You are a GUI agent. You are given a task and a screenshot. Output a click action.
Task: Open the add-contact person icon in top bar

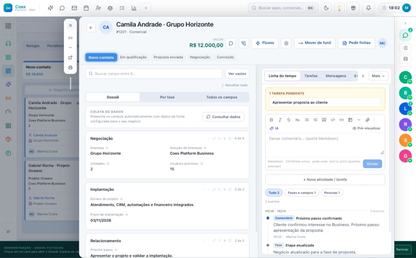pyautogui.click(x=98, y=8)
